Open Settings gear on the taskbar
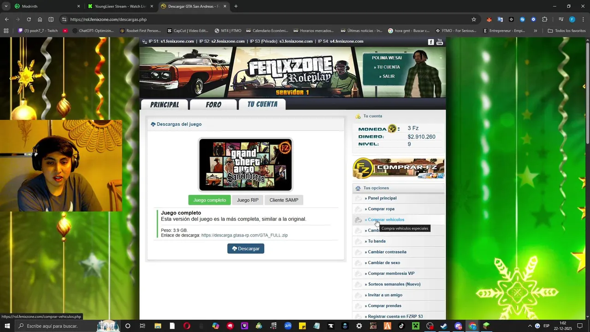This screenshot has width=590, height=332. point(359,326)
